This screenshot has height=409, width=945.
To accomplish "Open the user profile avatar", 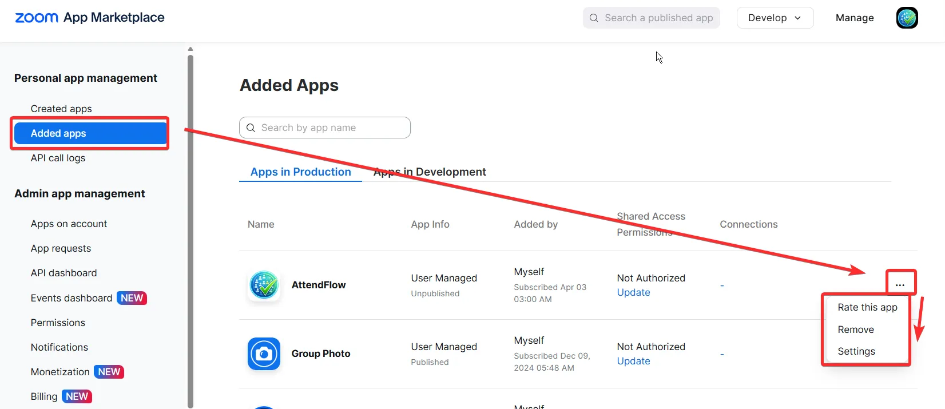I will [x=907, y=18].
